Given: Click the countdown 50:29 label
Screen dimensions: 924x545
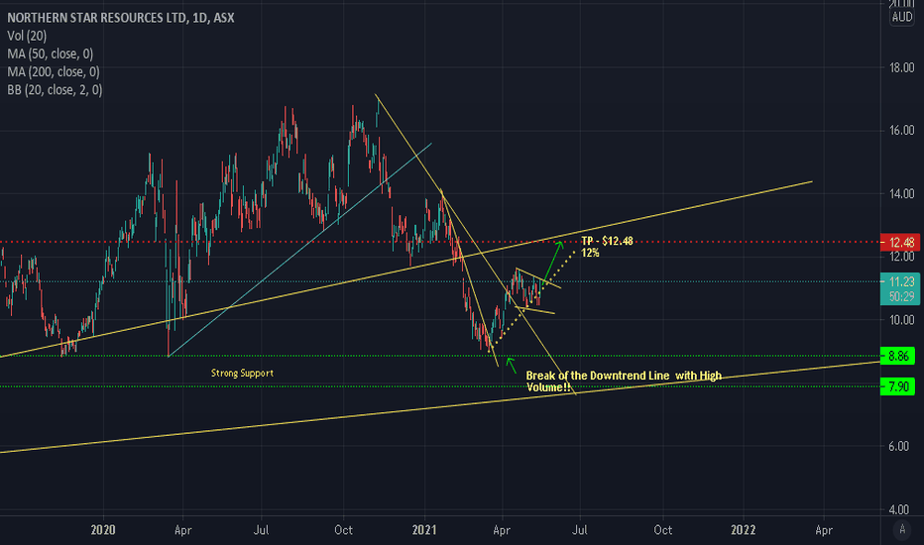Looking at the screenshot, I should [901, 296].
